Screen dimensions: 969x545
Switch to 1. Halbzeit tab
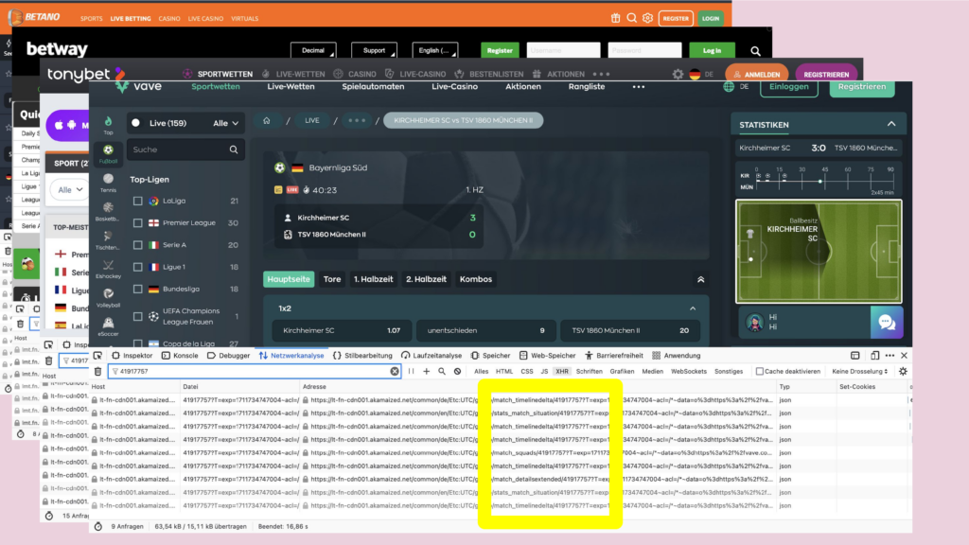[x=373, y=279]
